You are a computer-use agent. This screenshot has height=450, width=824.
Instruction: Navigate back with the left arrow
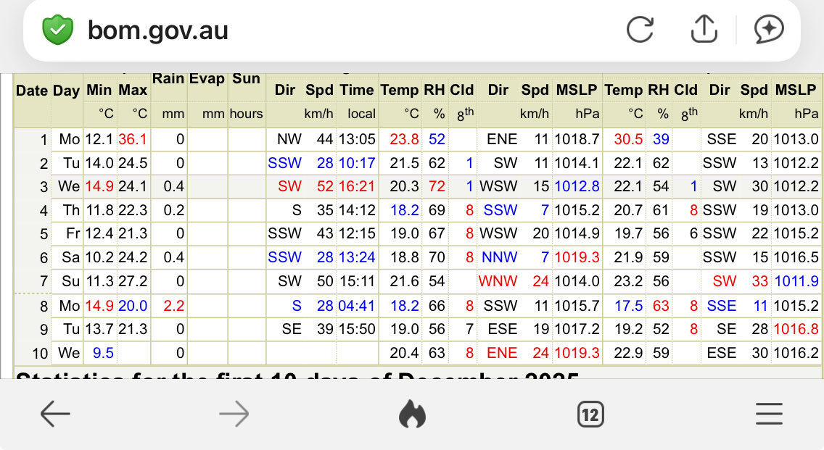55,413
